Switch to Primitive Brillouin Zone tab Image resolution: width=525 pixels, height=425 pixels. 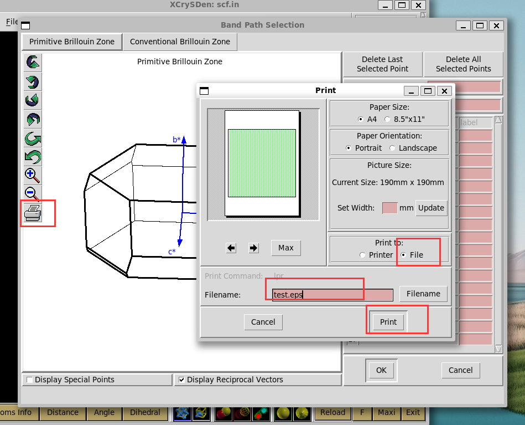72,42
